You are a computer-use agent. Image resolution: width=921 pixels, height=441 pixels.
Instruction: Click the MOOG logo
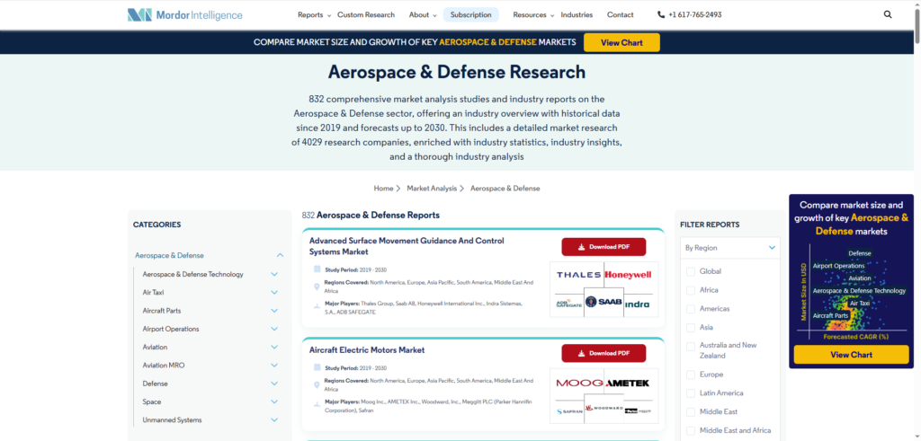578,384
